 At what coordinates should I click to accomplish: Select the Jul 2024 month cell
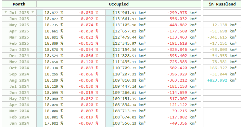coord(19,86)
